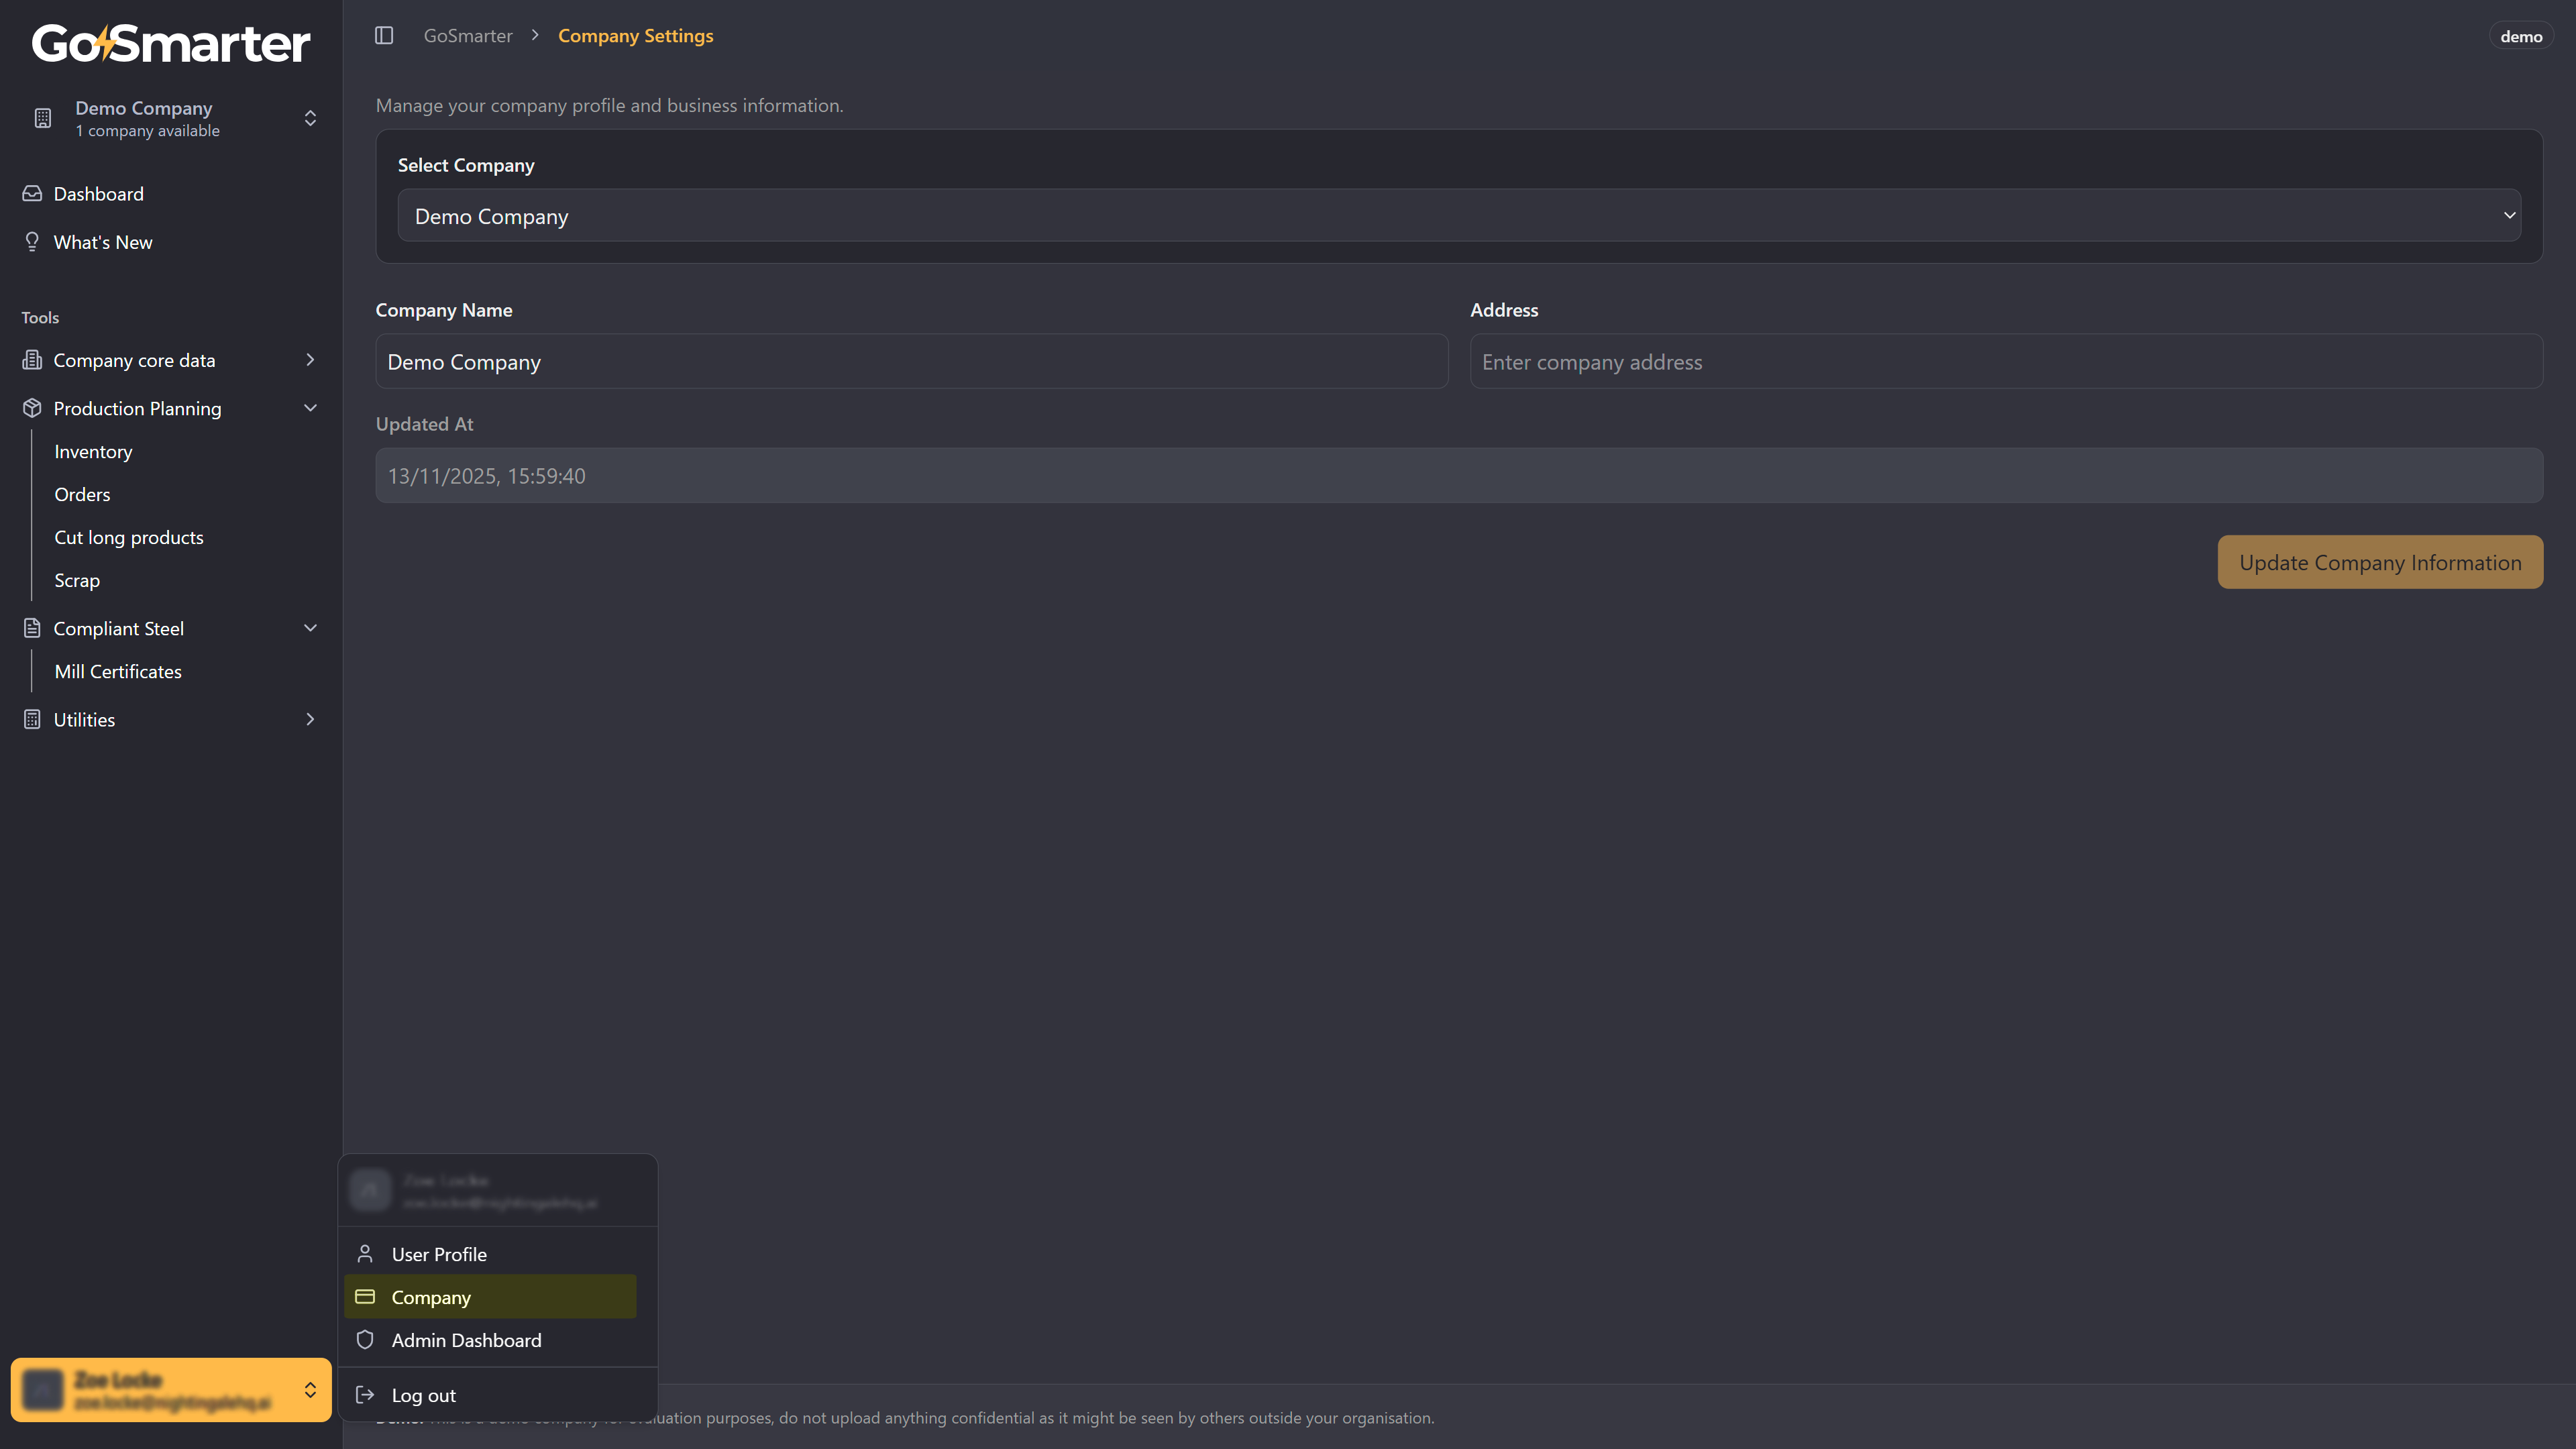The width and height of the screenshot is (2576, 1449).
Task: Click the GoSmarter logo
Action: (171, 43)
